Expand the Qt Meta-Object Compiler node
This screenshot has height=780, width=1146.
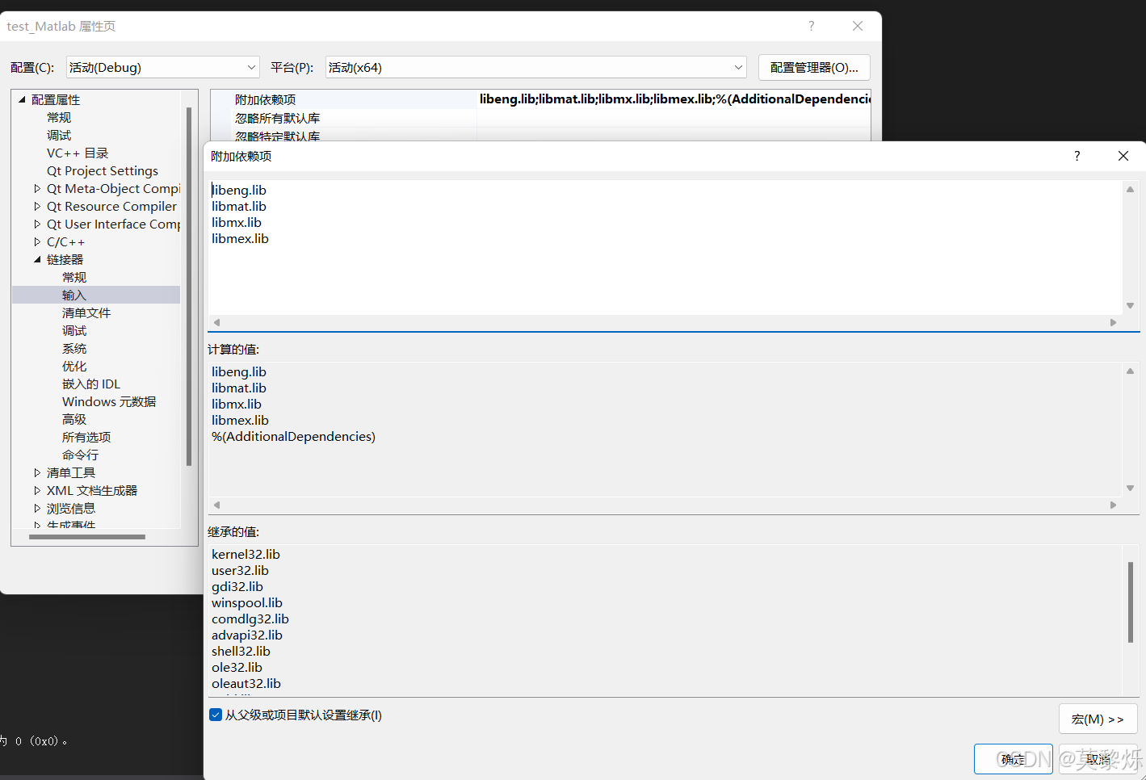point(37,188)
